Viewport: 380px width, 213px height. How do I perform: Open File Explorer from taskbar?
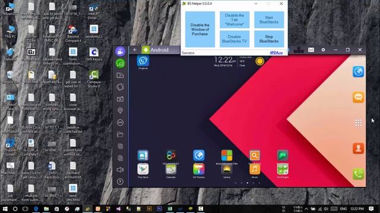(x=46, y=209)
